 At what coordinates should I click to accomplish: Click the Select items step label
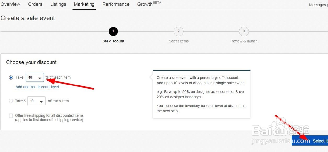(x=178, y=41)
